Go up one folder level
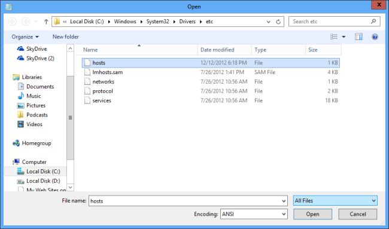 click(46, 22)
